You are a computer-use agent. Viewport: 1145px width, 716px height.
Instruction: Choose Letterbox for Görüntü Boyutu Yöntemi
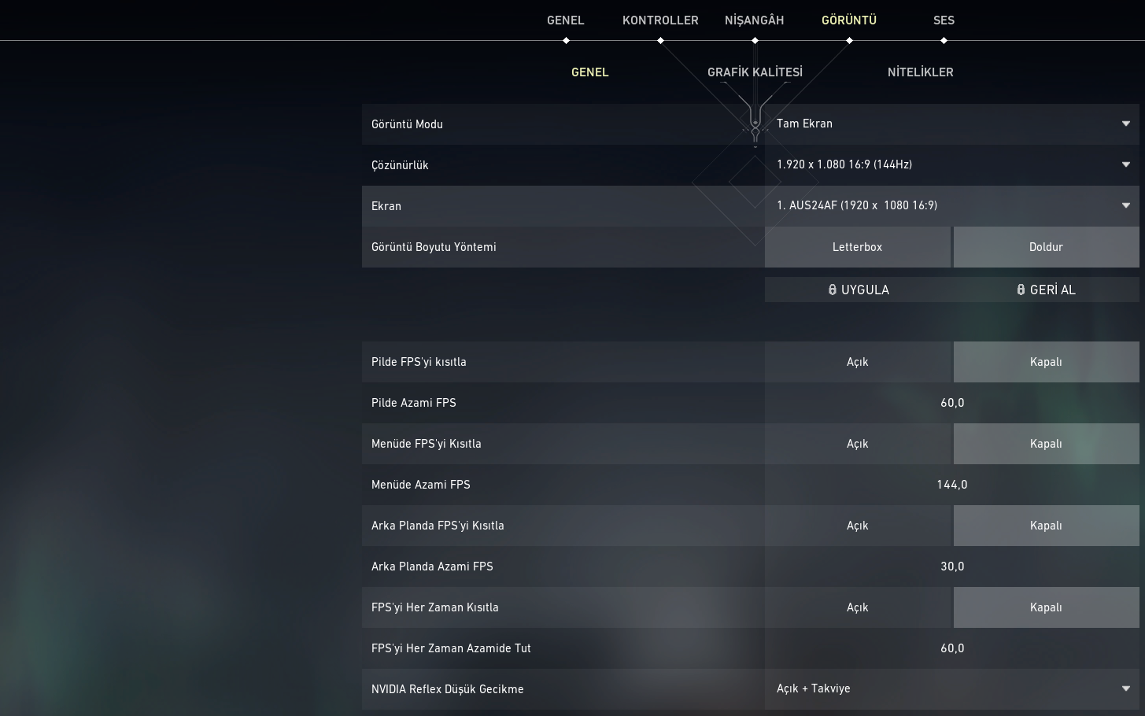point(857,247)
